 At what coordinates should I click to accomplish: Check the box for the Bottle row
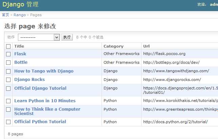(x=8, y=62)
